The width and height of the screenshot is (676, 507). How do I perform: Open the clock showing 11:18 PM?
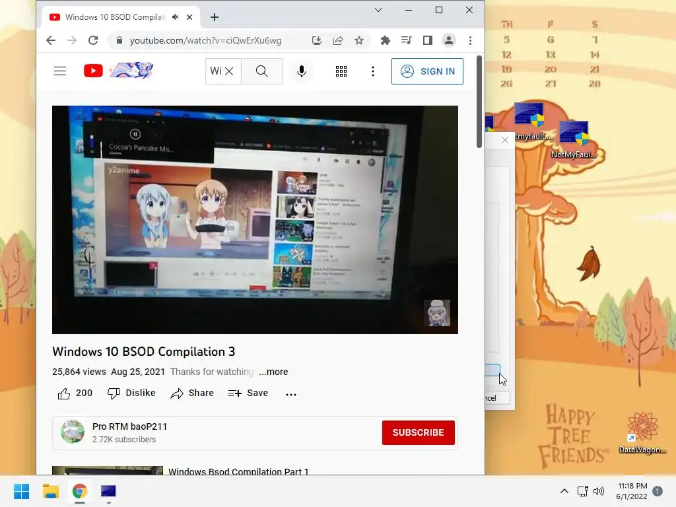click(632, 491)
